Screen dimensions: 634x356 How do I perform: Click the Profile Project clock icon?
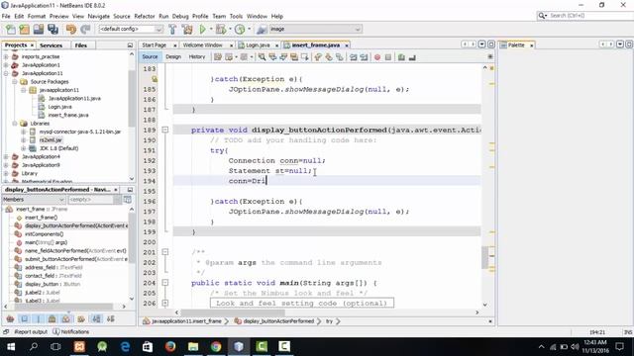click(x=240, y=29)
